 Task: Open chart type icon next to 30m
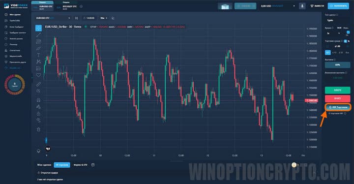click(113, 18)
